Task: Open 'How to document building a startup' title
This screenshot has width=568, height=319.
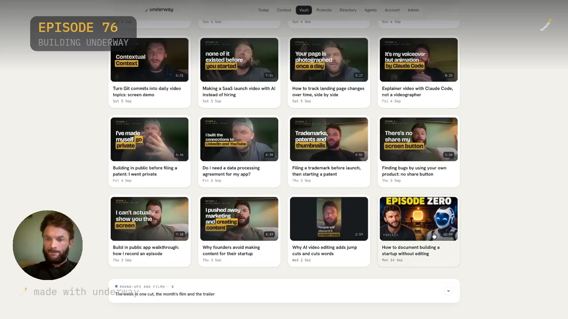Action: 411,250
